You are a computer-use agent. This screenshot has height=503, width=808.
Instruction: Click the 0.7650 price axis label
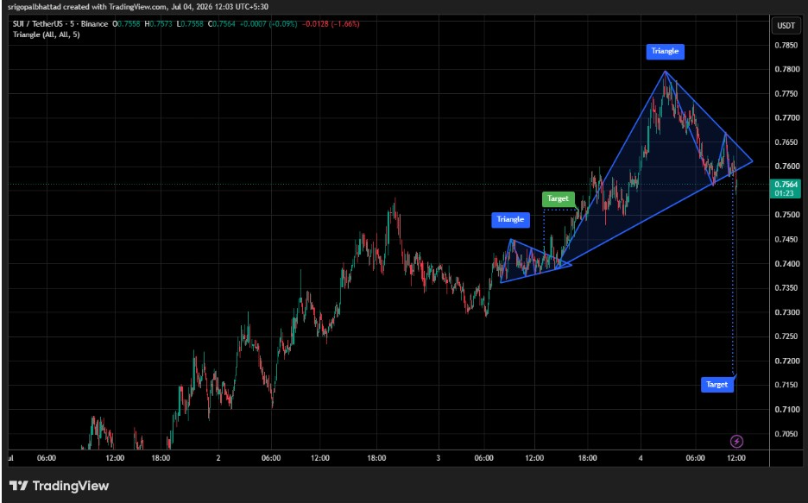787,142
